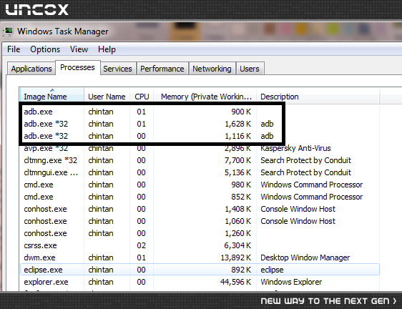Select the csrss.exe process row

click(x=200, y=245)
